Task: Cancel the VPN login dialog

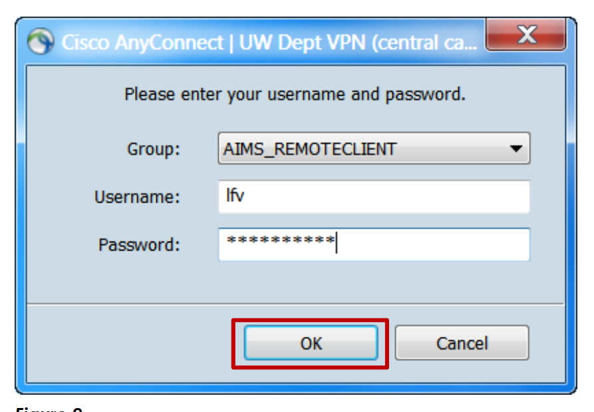Action: tap(462, 343)
